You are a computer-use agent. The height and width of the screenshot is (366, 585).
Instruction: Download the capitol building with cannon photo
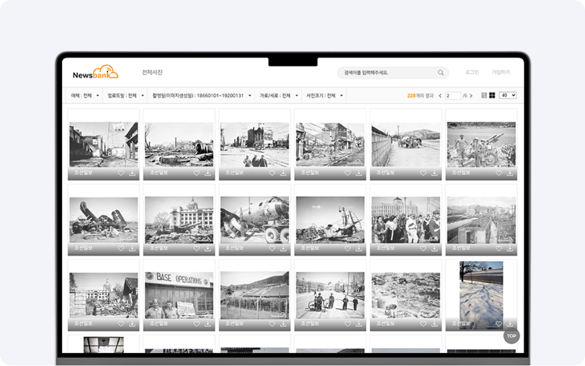pyautogui.click(x=207, y=248)
